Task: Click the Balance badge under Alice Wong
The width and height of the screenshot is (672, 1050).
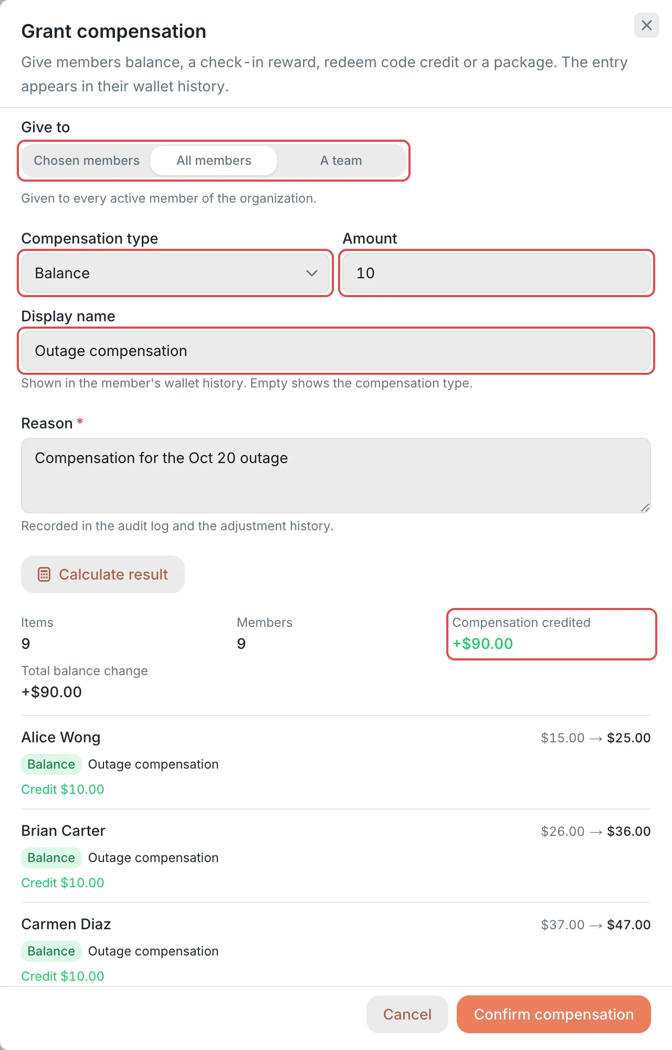Action: (51, 764)
